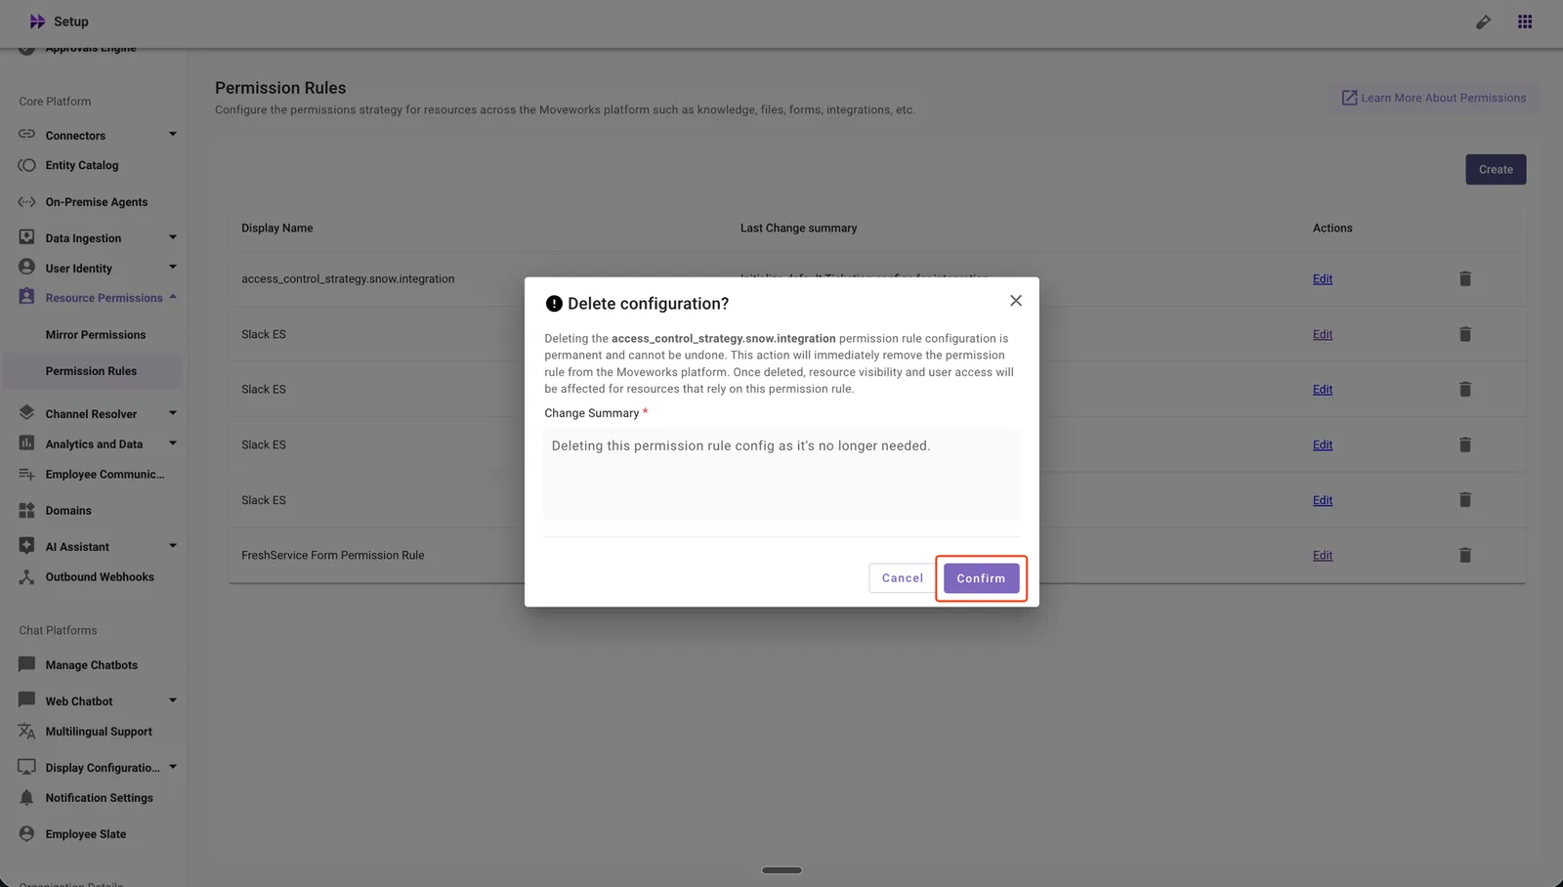Screen dimensions: 1563x887
Task: Expand the AI Assistant dropdown arrow
Action: [x=173, y=546]
